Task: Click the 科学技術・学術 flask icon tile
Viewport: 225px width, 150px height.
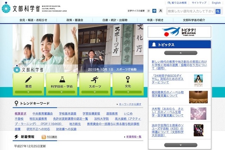Action: coord(62,84)
